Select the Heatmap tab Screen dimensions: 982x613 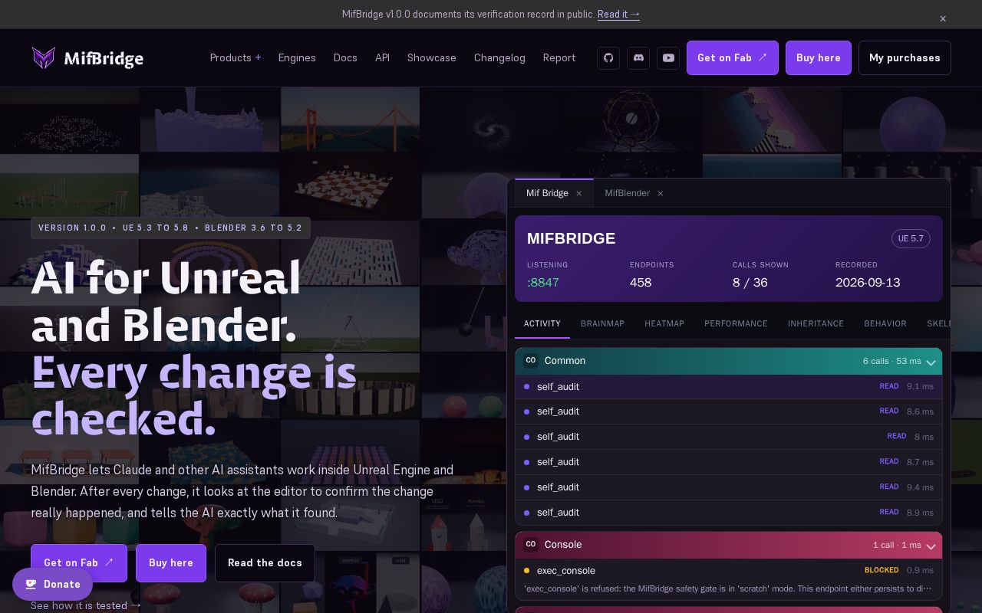(664, 323)
